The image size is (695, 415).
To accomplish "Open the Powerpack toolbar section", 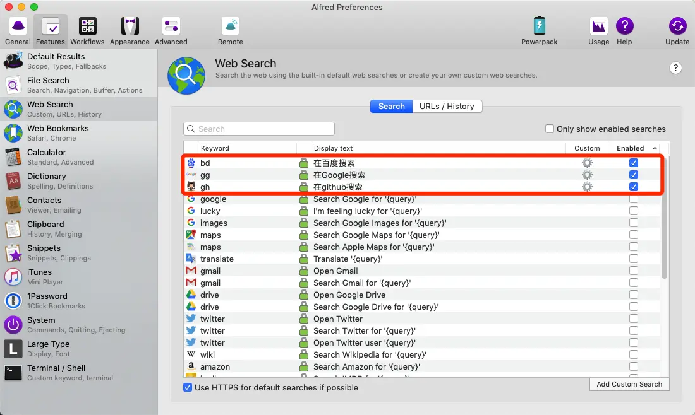I will (539, 31).
